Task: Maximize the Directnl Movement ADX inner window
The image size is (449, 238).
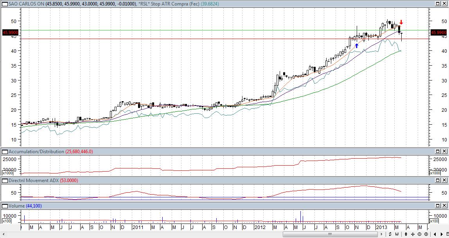Action: click(438, 181)
